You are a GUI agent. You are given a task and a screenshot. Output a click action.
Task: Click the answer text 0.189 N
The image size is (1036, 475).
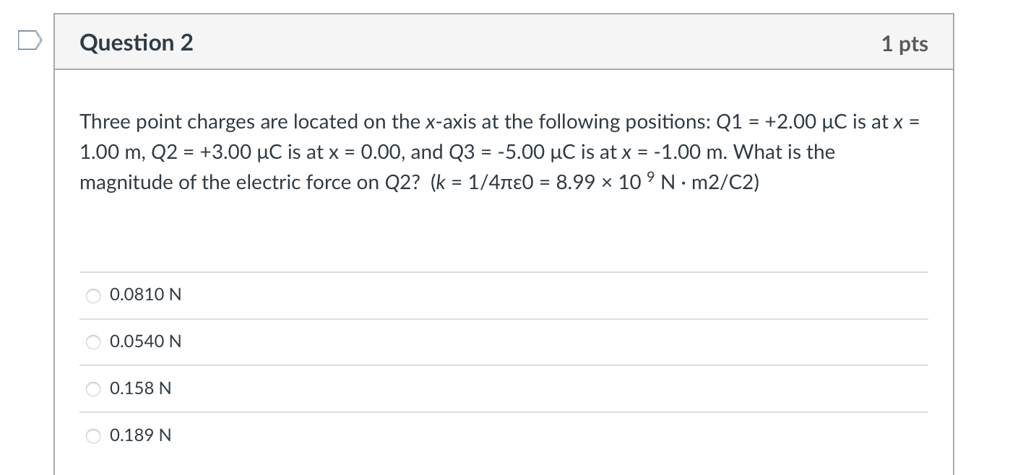pyautogui.click(x=140, y=435)
